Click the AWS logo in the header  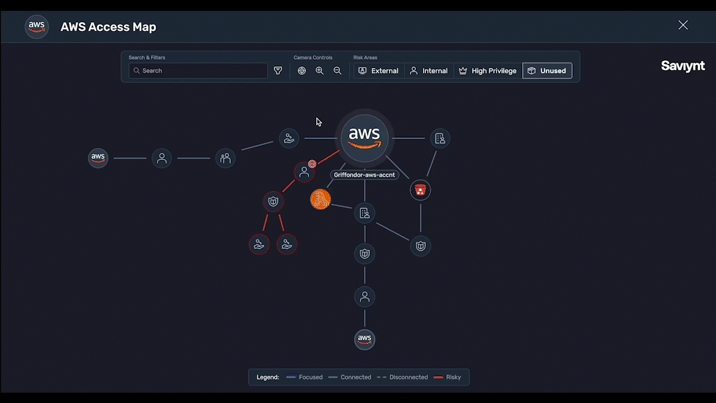point(36,27)
